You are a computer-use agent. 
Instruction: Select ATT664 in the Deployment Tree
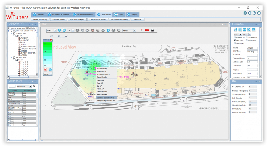[24, 55]
